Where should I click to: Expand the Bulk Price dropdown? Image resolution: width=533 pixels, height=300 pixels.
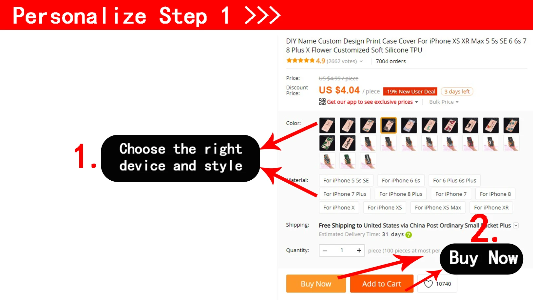point(444,102)
